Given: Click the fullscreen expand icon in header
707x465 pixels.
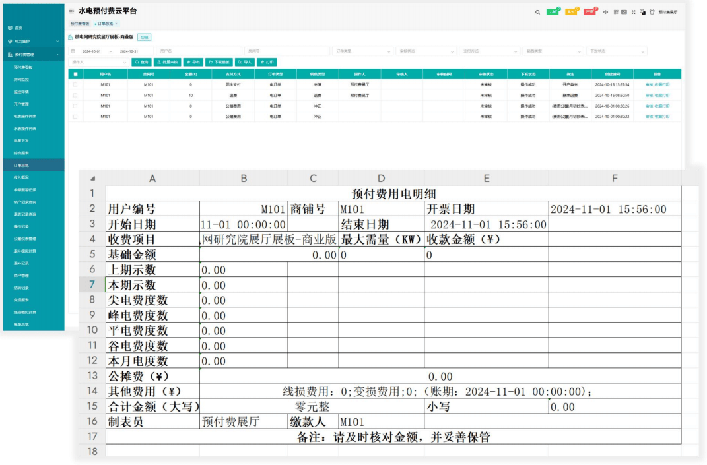Looking at the screenshot, I should tap(634, 12).
